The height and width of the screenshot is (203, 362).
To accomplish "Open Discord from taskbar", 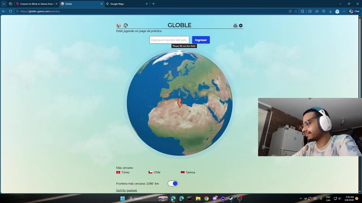I will (215, 198).
